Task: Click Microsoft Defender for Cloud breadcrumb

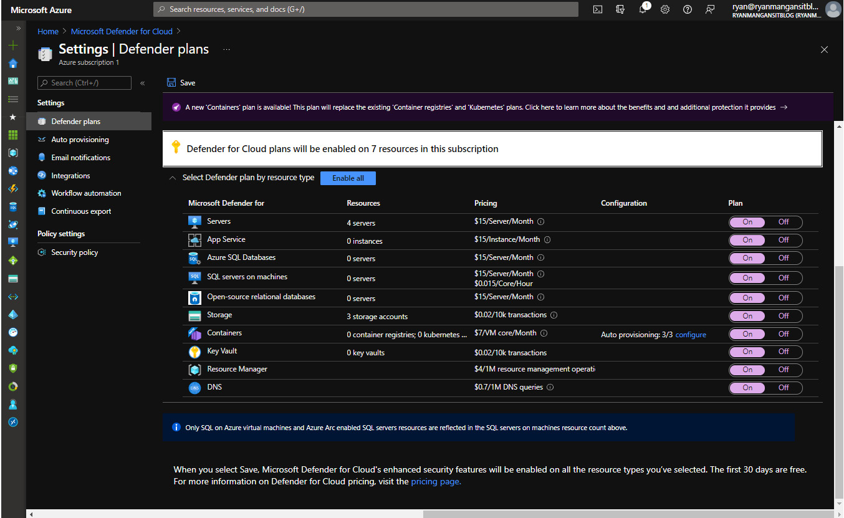Action: [x=122, y=31]
